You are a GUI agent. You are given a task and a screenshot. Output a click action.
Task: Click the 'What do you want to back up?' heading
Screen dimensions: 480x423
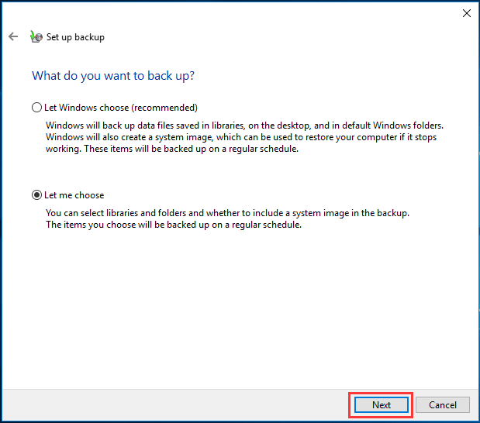pyautogui.click(x=113, y=76)
